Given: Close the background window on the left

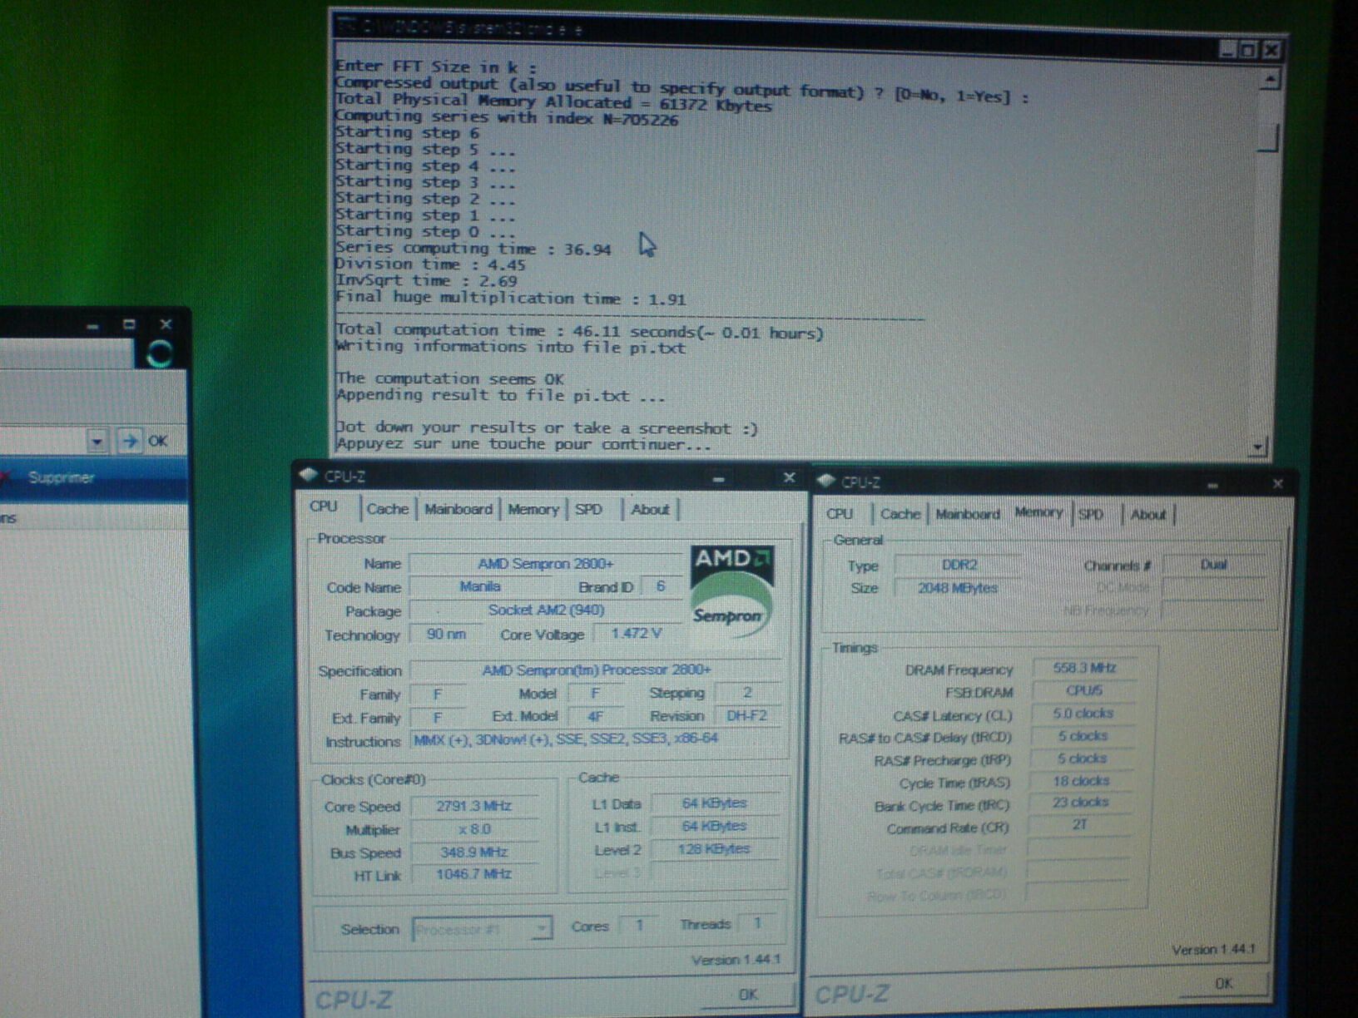Looking at the screenshot, I should [166, 324].
